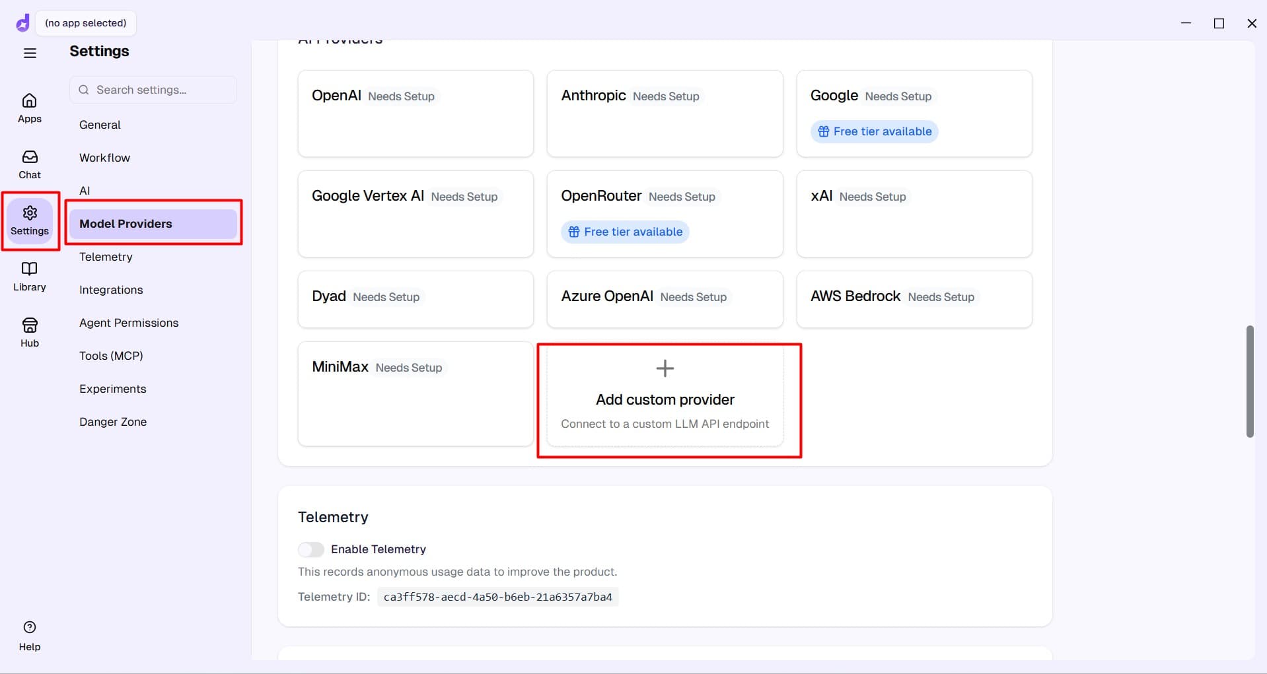
Task: Maximize the application window
Action: [x=1219, y=23]
